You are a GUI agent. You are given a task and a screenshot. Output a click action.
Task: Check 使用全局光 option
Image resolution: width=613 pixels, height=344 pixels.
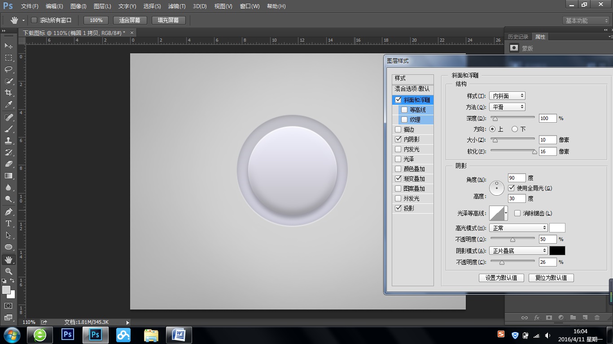pos(511,188)
